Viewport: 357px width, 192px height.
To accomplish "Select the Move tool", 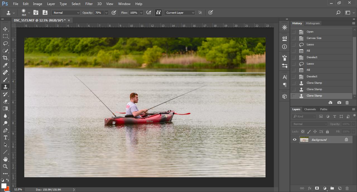I will pyautogui.click(x=5, y=29).
